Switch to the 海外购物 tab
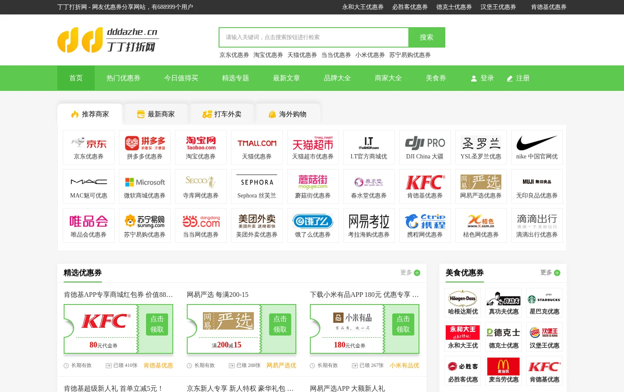624x392 pixels. 288,114
